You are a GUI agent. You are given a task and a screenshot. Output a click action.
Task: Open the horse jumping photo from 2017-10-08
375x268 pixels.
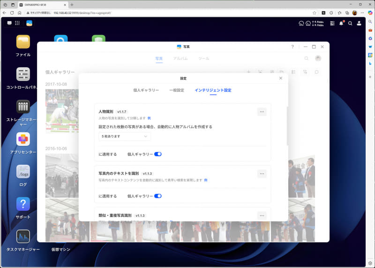pos(62,111)
